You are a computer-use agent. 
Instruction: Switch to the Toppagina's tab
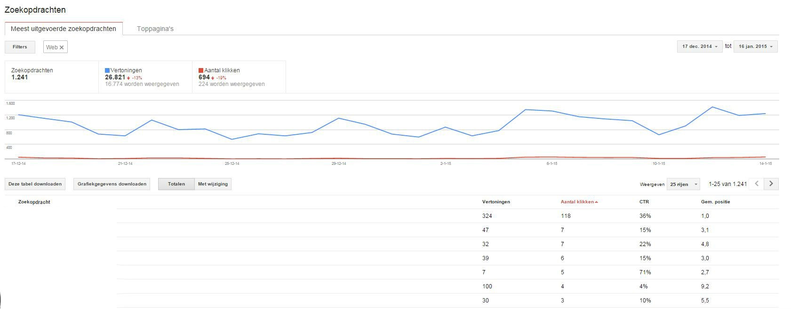155,29
